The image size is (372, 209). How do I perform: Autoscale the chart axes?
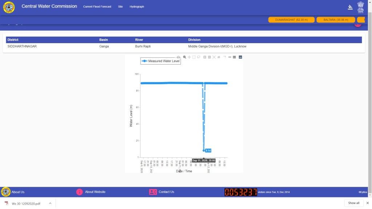click(x=214, y=57)
